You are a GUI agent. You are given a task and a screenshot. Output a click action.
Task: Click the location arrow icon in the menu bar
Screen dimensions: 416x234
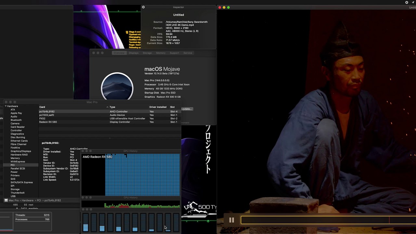[x=413, y=2]
